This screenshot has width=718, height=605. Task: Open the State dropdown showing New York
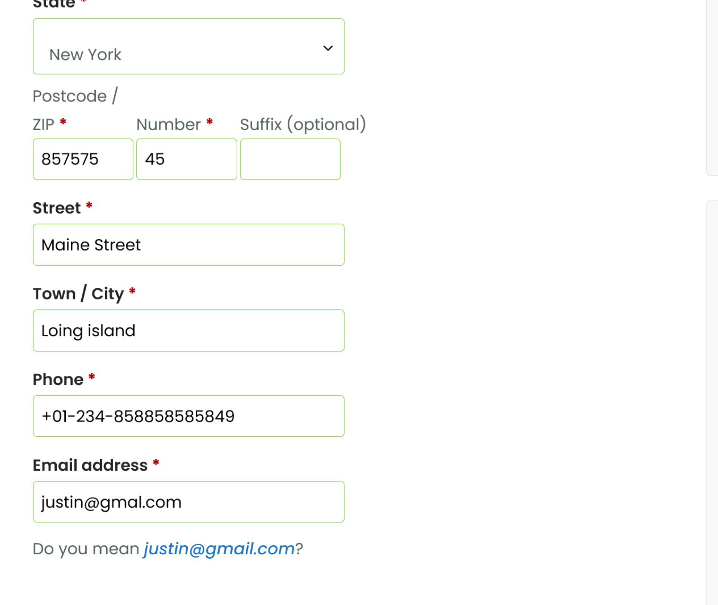(188, 47)
